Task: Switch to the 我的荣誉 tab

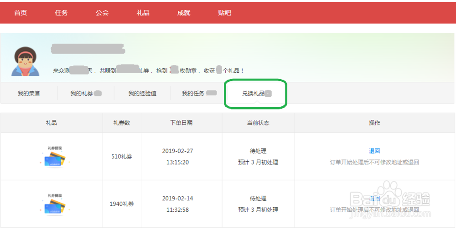Action: [29, 94]
